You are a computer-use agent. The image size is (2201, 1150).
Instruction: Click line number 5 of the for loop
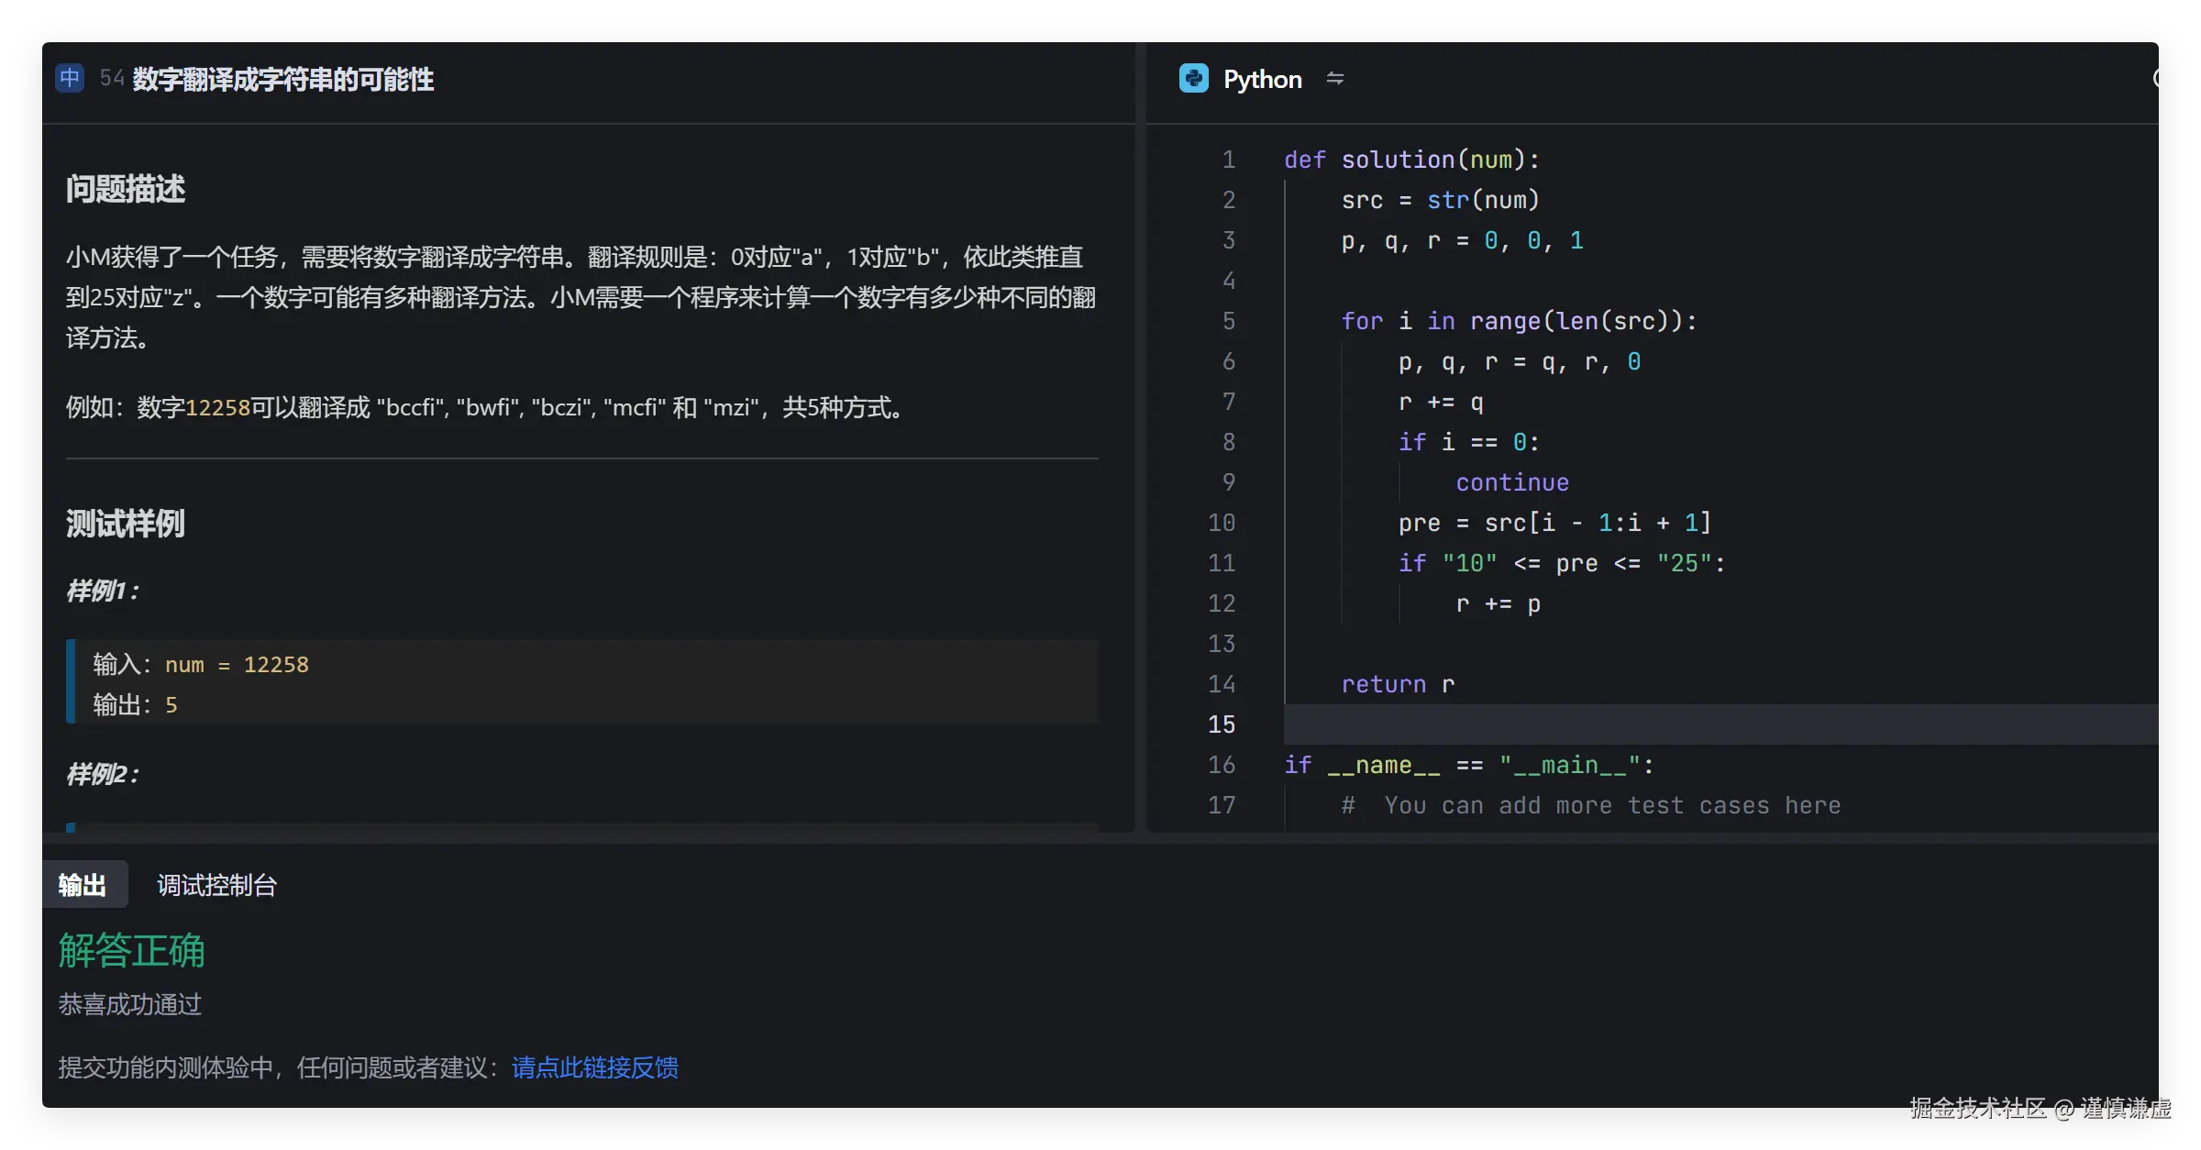(x=1228, y=321)
